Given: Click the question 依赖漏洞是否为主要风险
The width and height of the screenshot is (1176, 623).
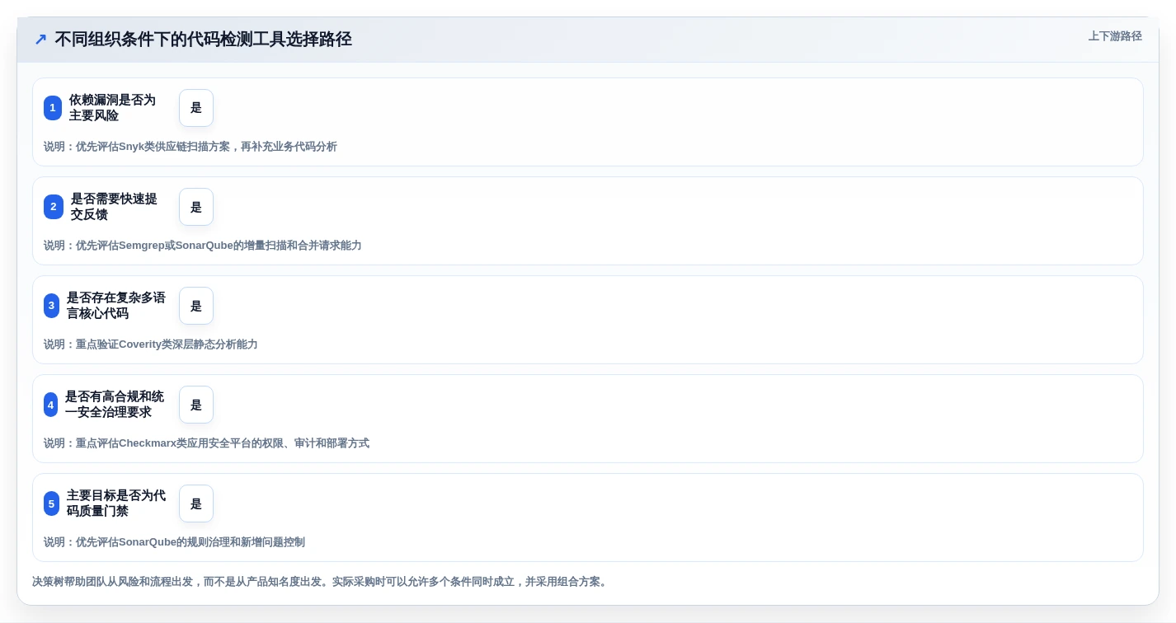Looking at the screenshot, I should (112, 108).
